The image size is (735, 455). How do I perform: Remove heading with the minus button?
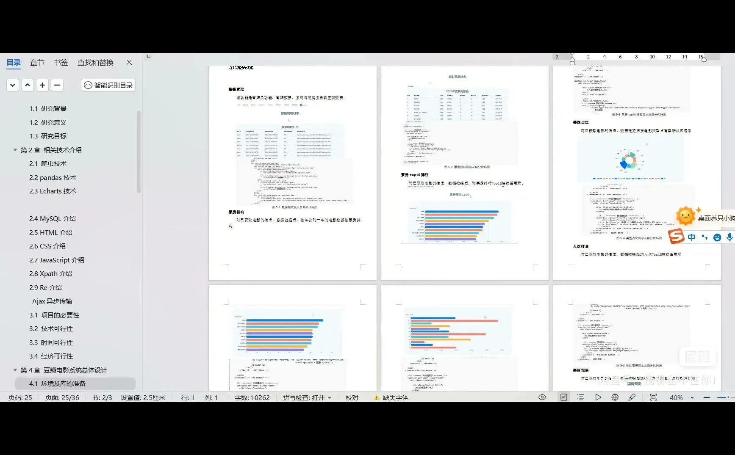(57, 85)
